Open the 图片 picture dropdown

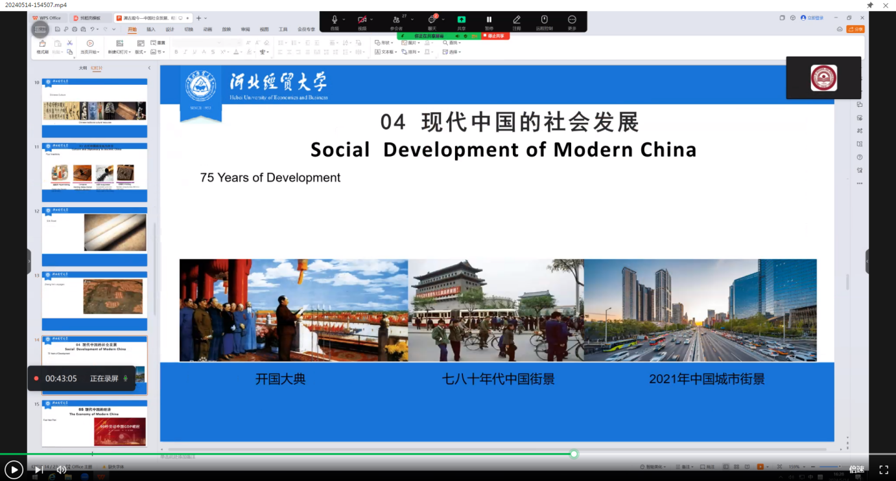pos(410,43)
